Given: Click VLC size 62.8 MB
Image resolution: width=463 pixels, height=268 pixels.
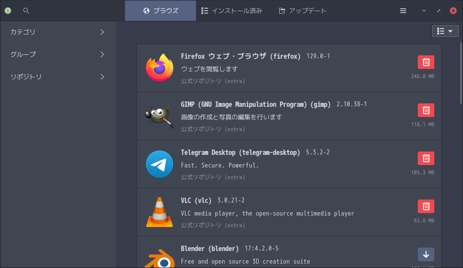Looking at the screenshot, I should coord(424,220).
